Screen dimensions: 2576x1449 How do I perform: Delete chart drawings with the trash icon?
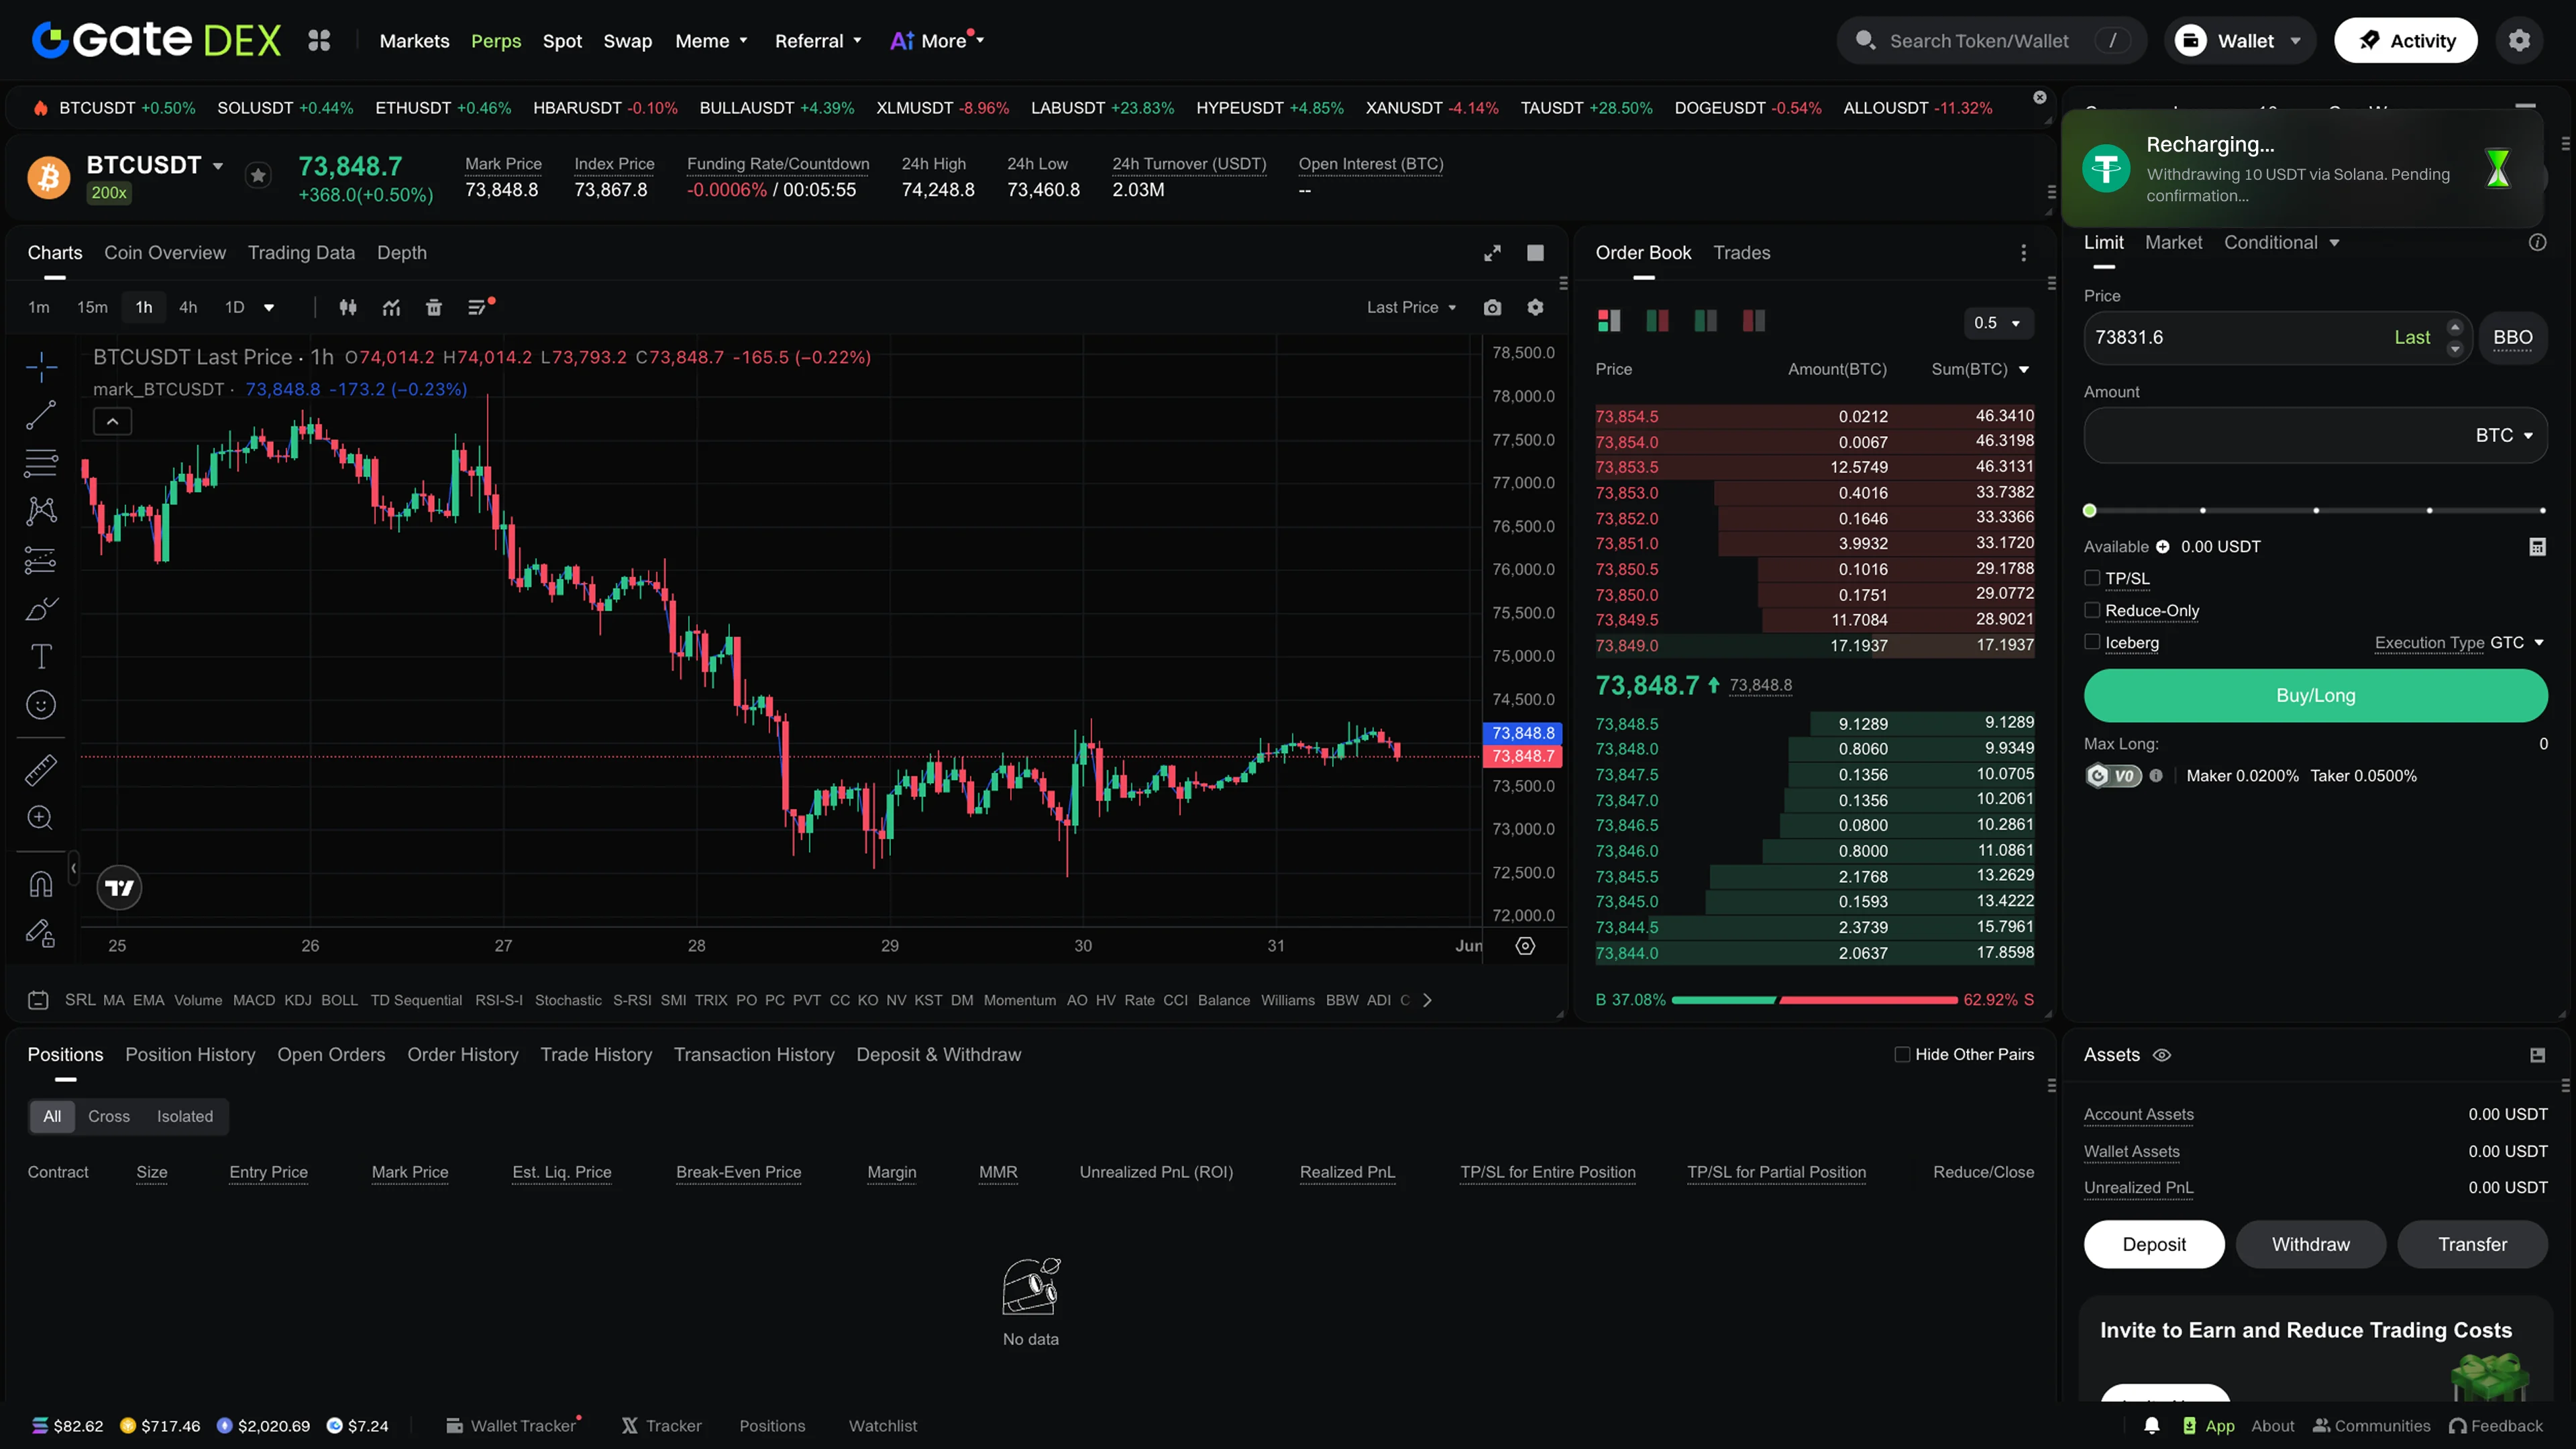[x=434, y=308]
